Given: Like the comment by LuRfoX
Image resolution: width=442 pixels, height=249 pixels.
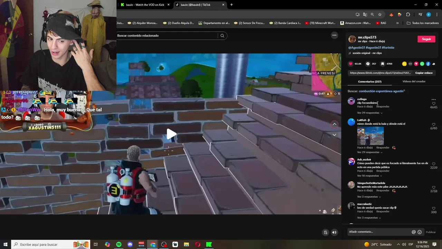Looking at the screenshot, I should pyautogui.click(x=434, y=124).
